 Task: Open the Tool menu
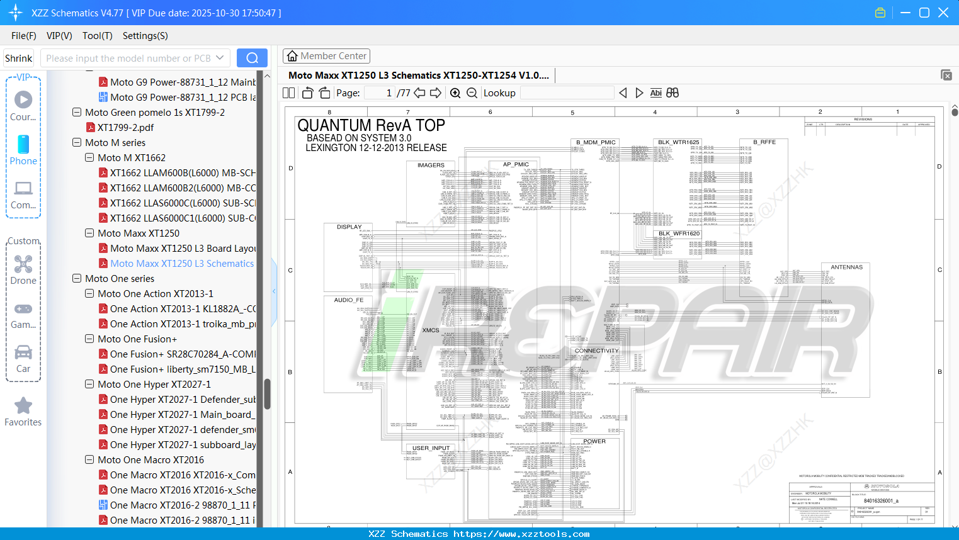pyautogui.click(x=97, y=36)
